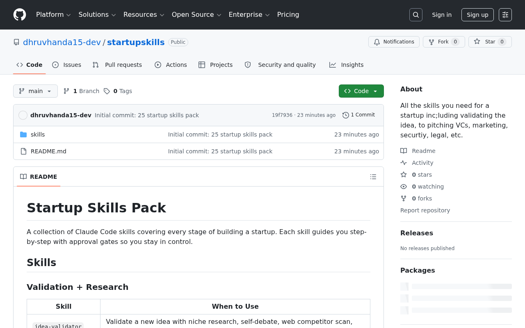
Task: Open the skills folder
Action: tap(38, 134)
